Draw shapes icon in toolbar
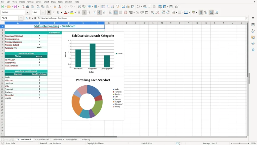257x145 pixels. [x=177, y=7]
